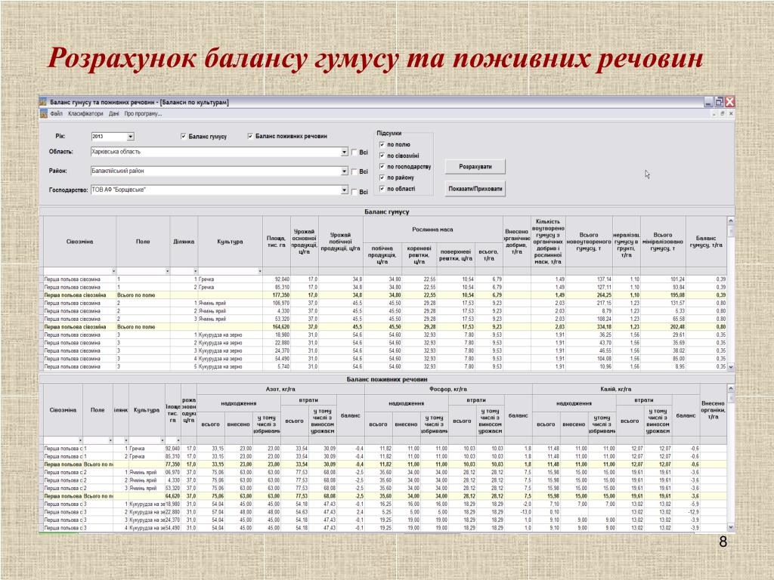Screen dimensions: 774x580
Task: Expand the Область dropdown list
Action: (344, 152)
